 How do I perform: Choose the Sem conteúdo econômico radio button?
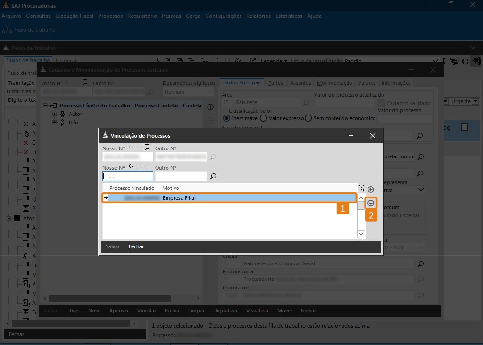point(308,118)
